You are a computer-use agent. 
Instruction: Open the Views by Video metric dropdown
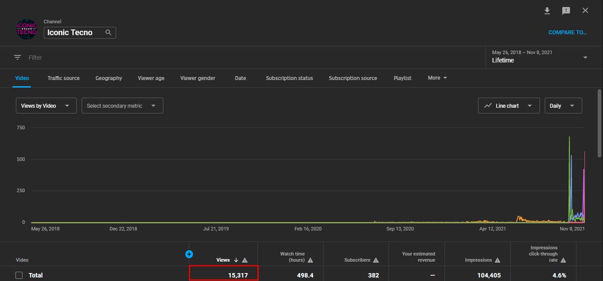coord(46,106)
